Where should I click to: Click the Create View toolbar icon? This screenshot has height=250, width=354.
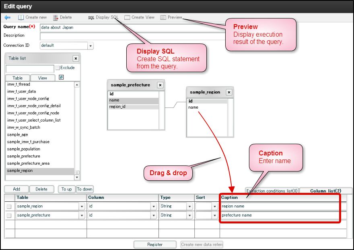pyautogui.click(x=139, y=17)
